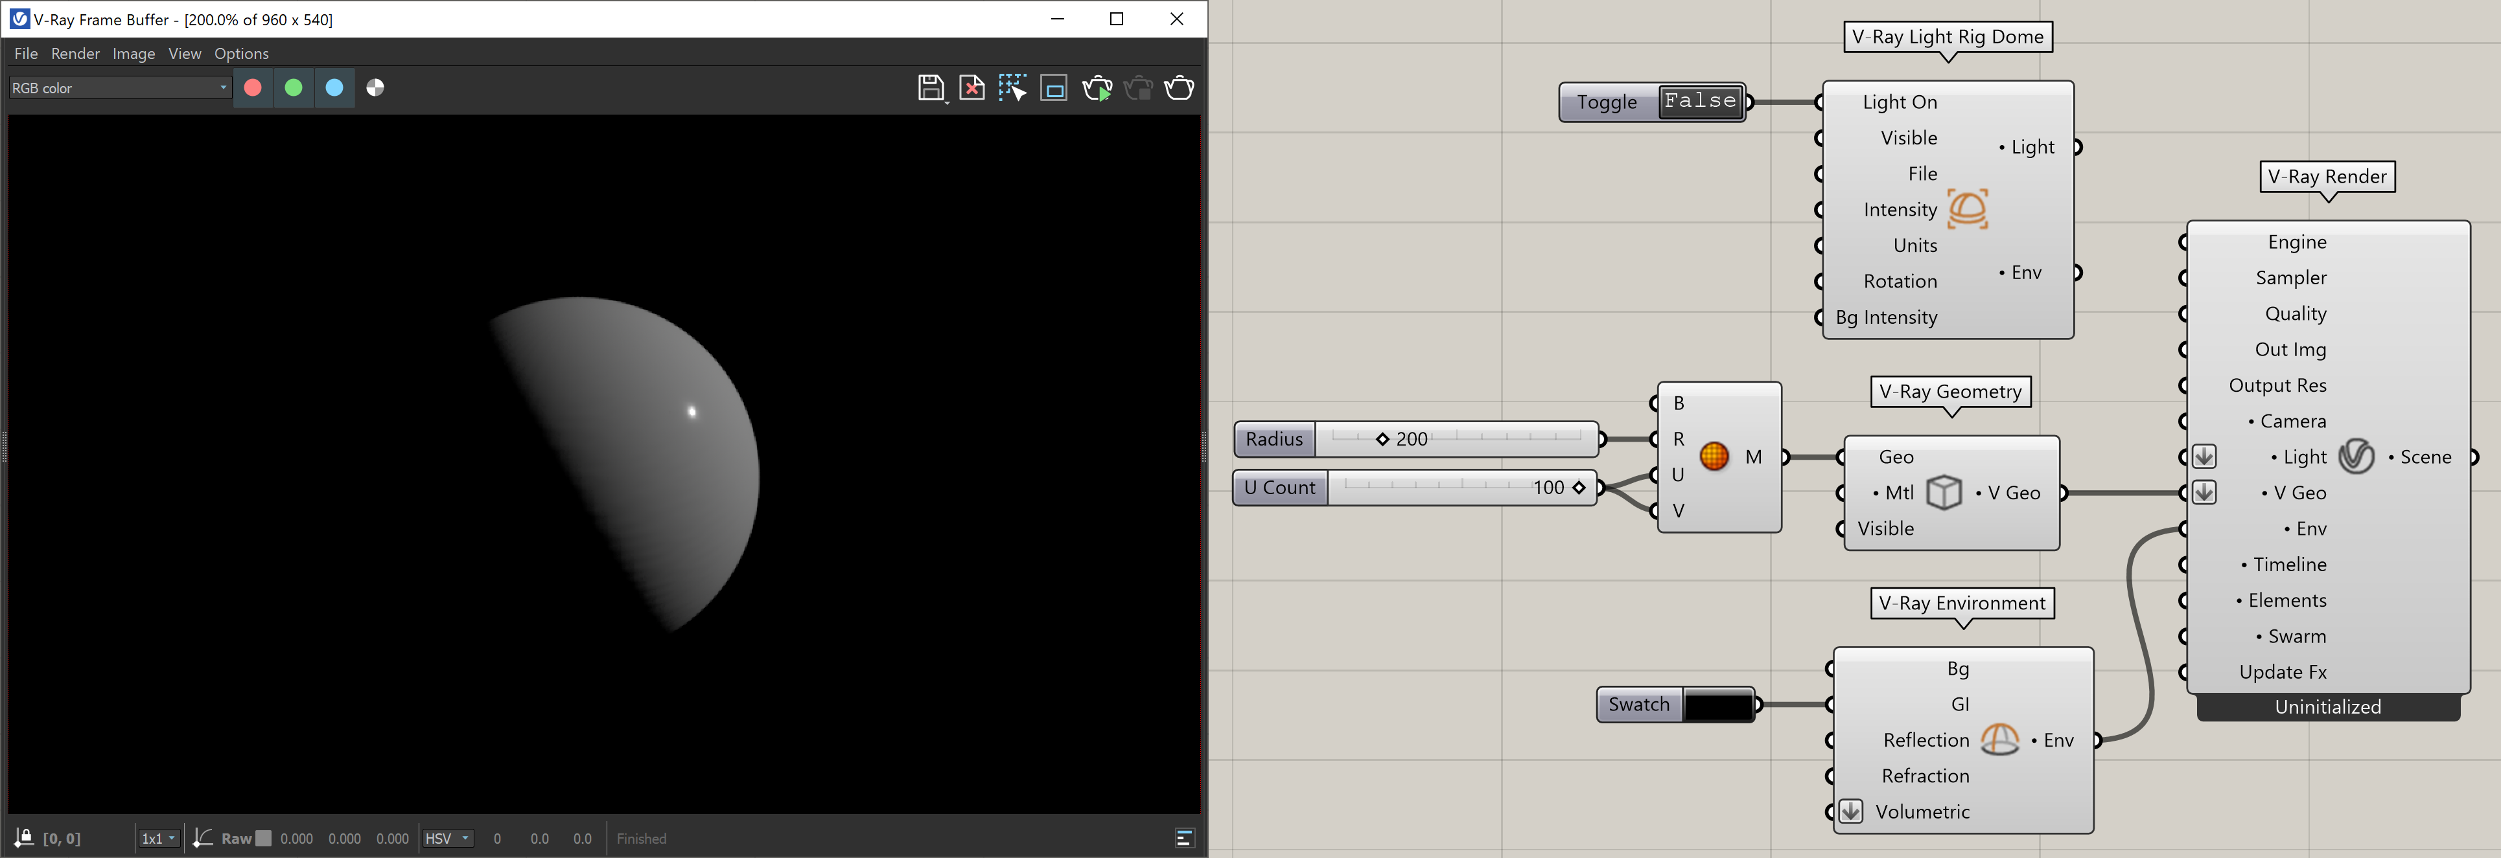This screenshot has height=858, width=2501.
Task: Click the Finished status text
Action: pyautogui.click(x=641, y=839)
